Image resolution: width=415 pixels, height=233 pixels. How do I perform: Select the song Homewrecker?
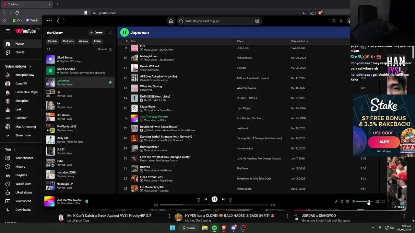[x=149, y=147]
